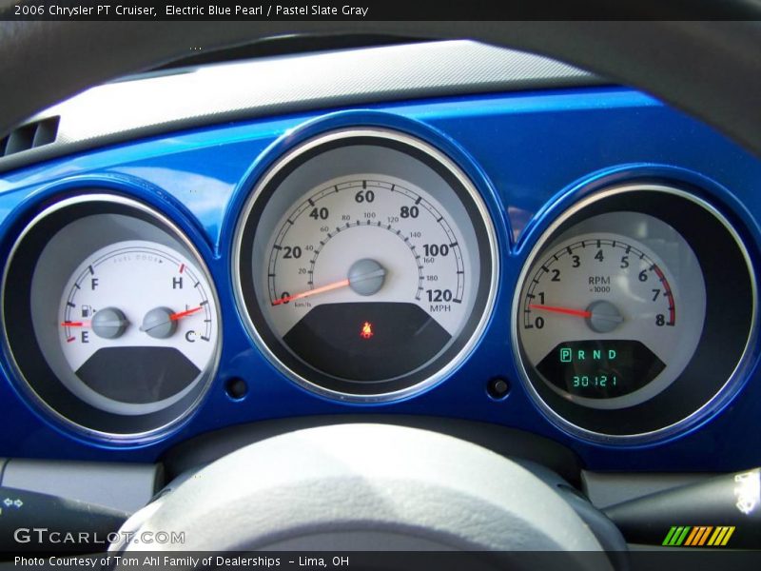761x571 pixels.
Task: Click the fuel pump icon on fuel gauge
Action: [x=88, y=310]
